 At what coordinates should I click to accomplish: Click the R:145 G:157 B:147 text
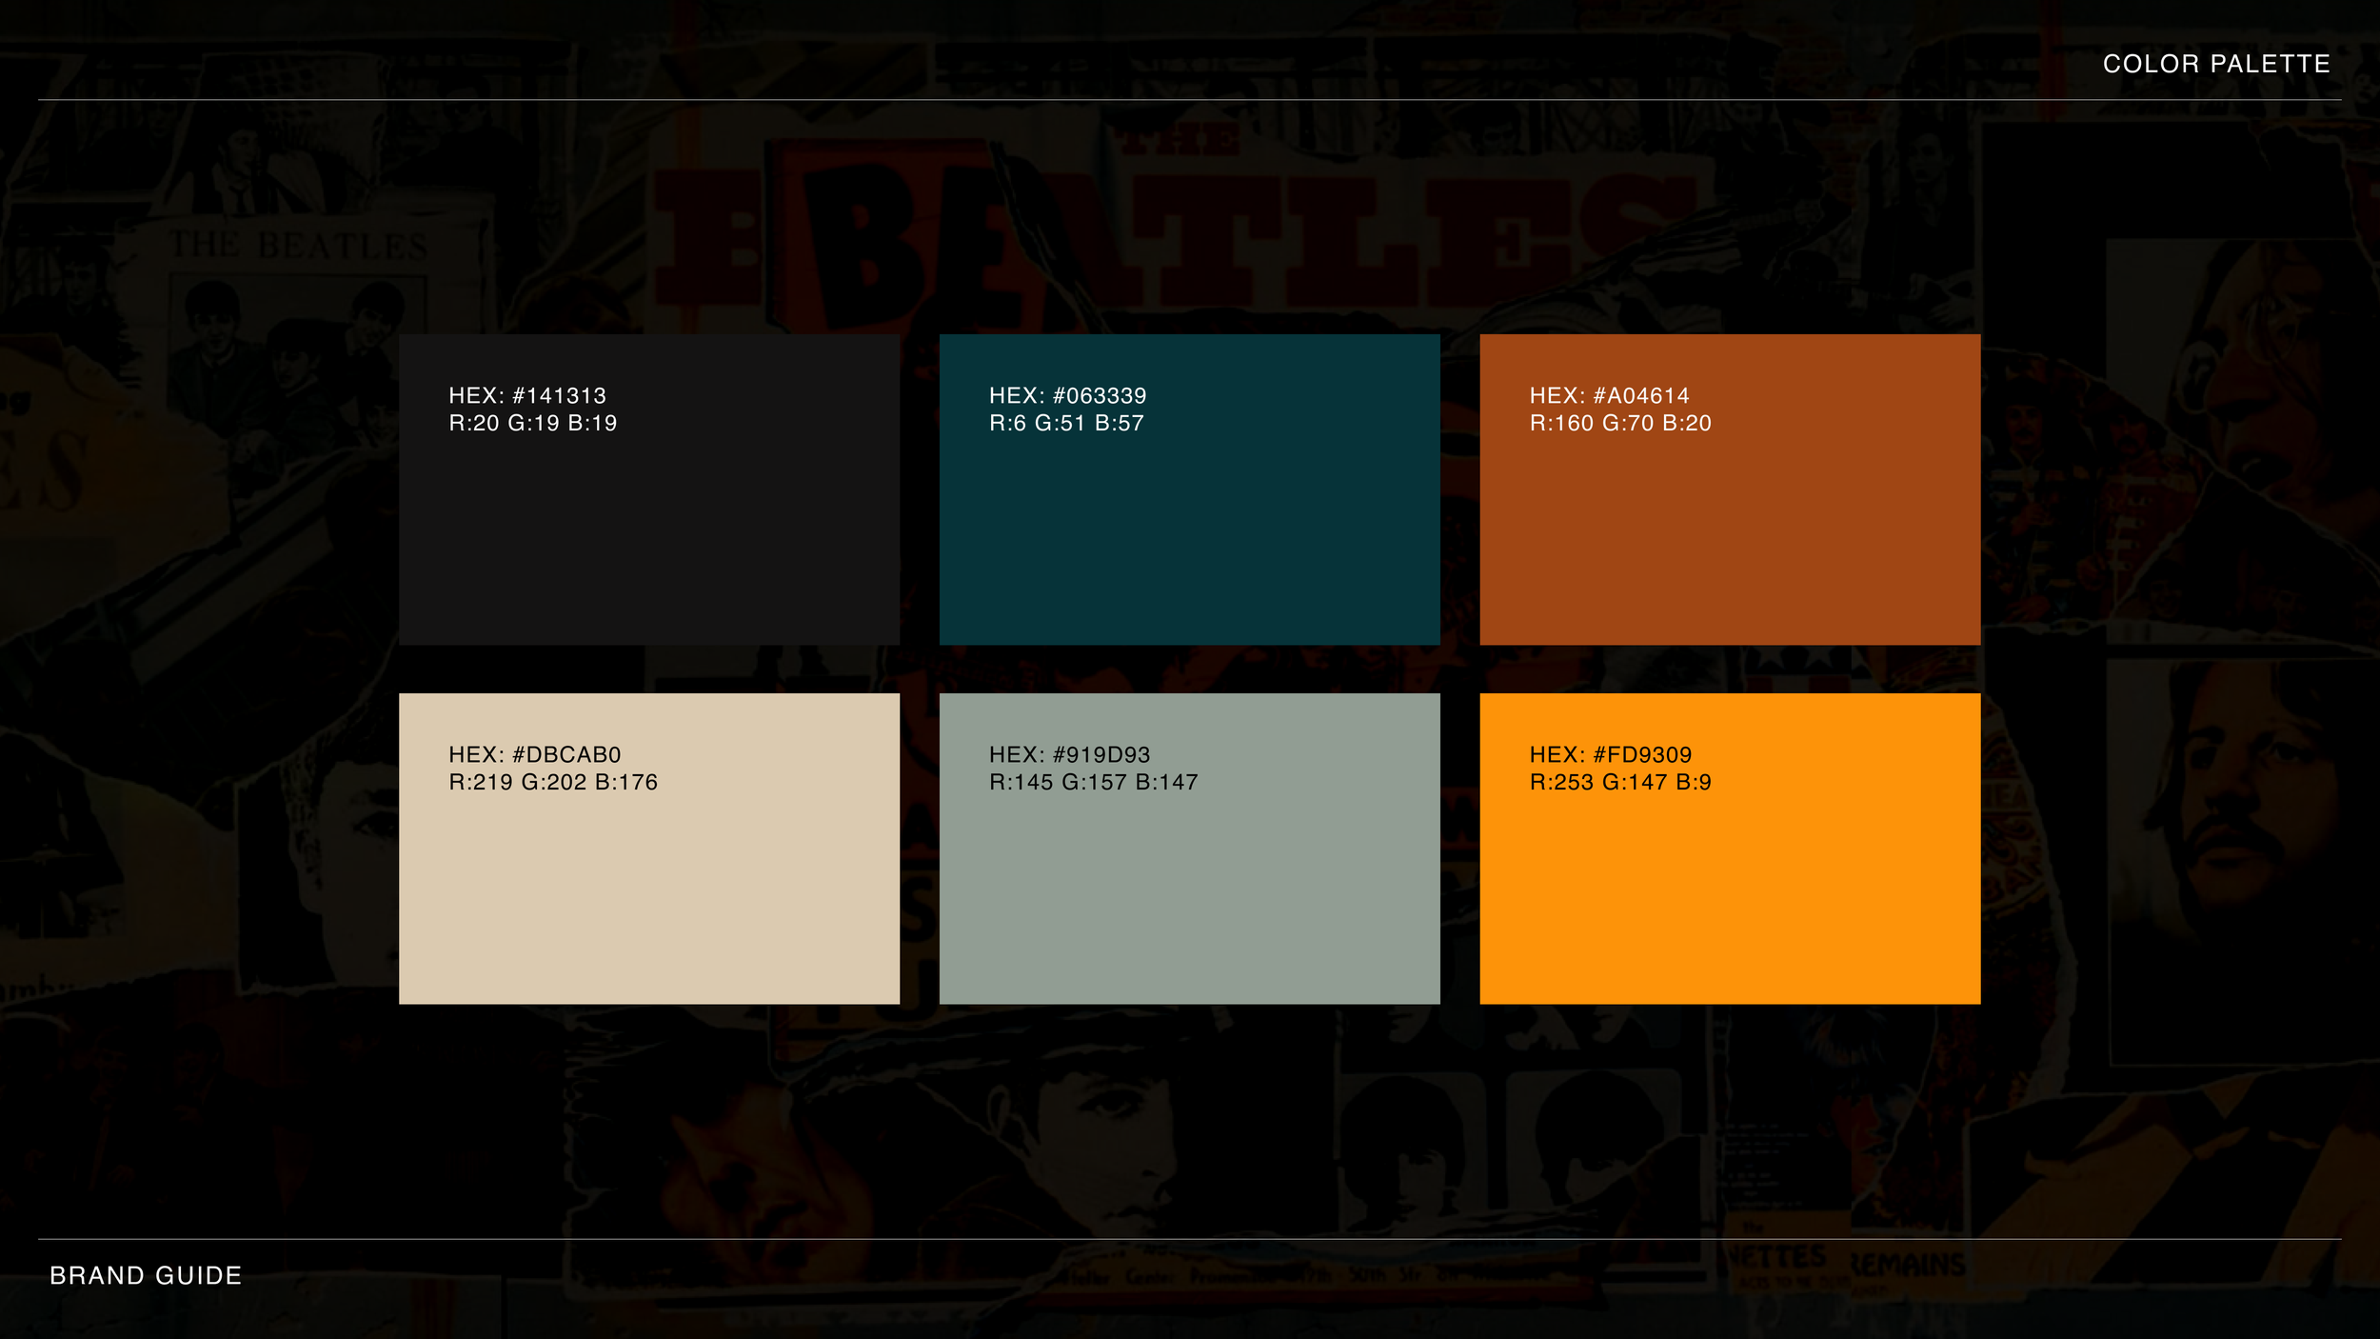1093,782
